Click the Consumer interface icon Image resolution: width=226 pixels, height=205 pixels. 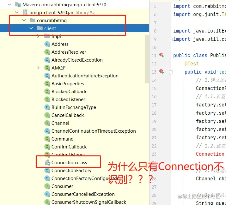[x=47, y=186]
